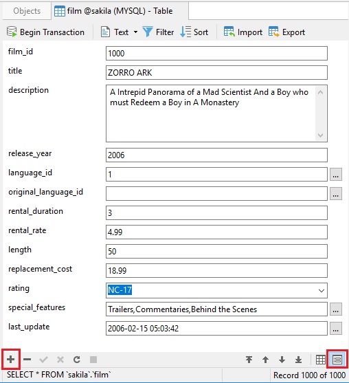Click the discard changes X icon
349x383 pixels.
tap(60, 360)
